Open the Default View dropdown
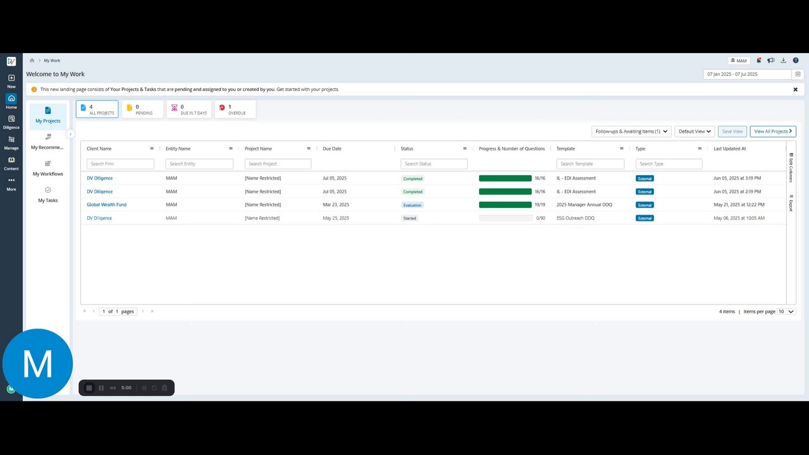This screenshot has height=455, width=809. [x=695, y=131]
